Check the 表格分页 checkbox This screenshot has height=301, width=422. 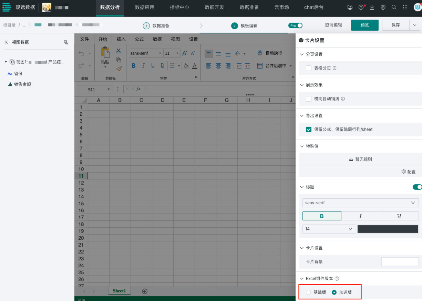pos(309,68)
